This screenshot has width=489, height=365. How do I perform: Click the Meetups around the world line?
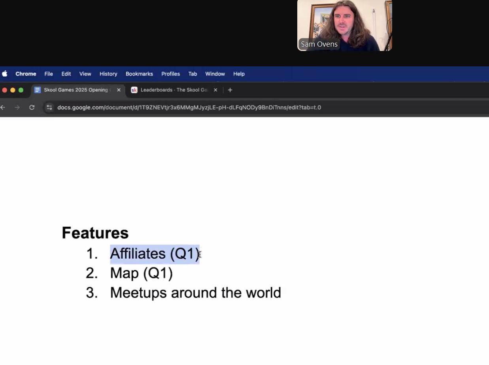[x=196, y=293]
